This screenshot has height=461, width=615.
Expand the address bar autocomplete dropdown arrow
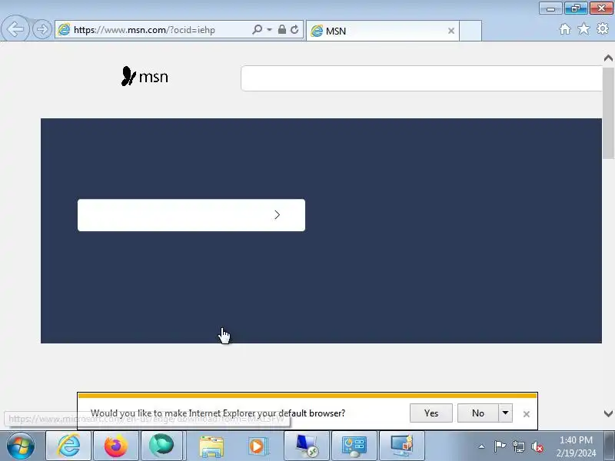(x=270, y=30)
